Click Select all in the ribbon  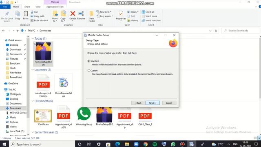pyautogui.click(x=148, y=12)
